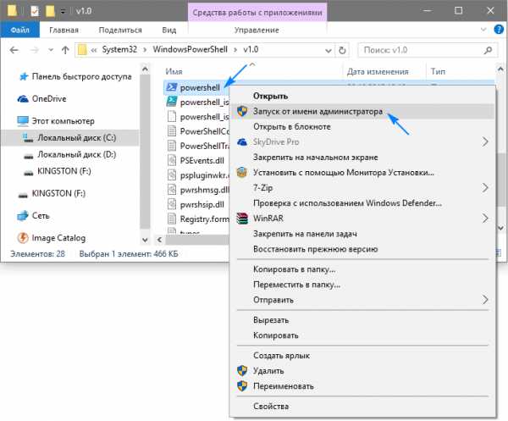Switch to the Вид ribbon tab

point(169,30)
